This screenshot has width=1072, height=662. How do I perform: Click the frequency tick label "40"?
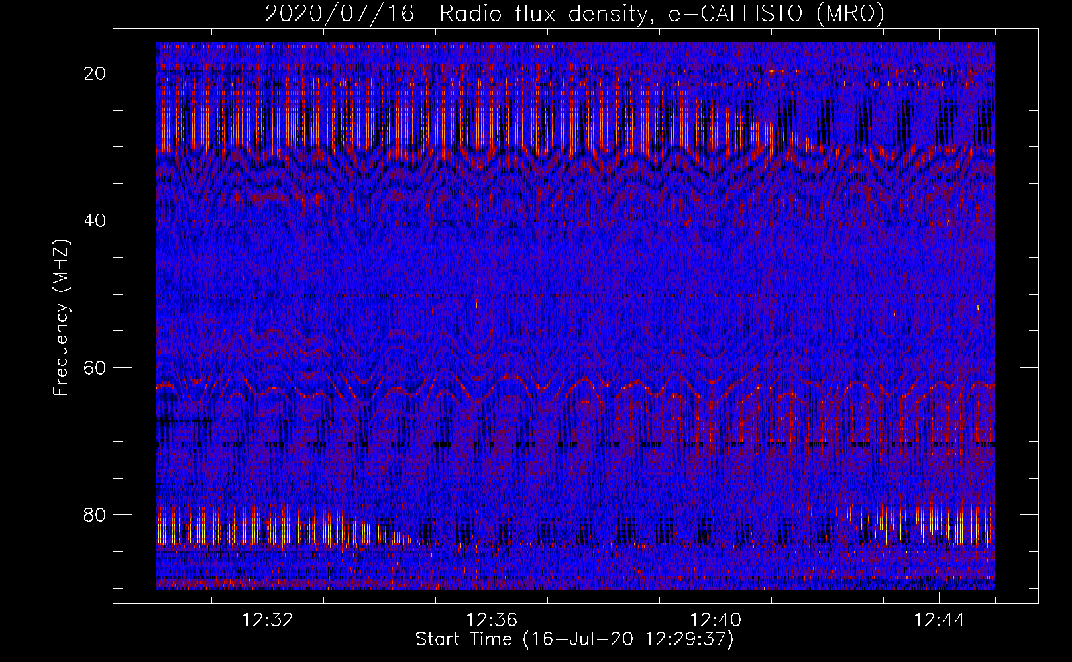[95, 220]
